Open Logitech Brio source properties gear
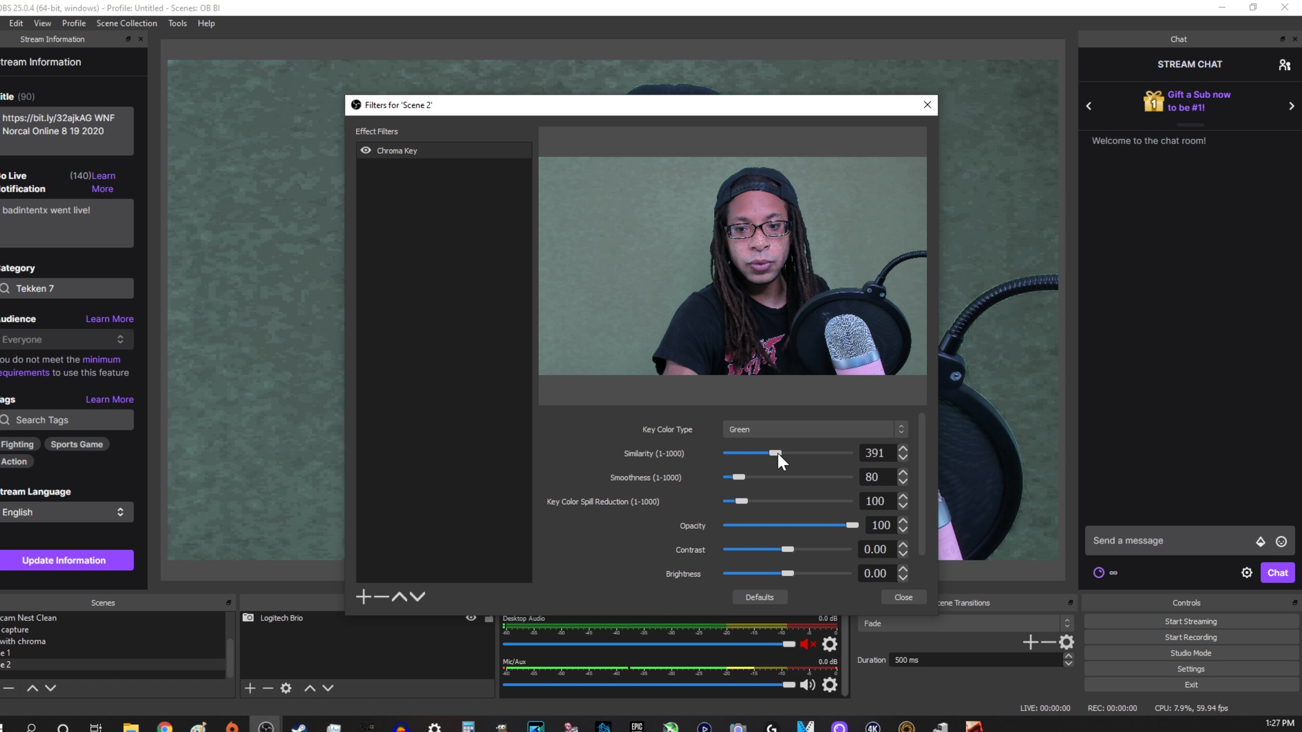1302x732 pixels. (286, 688)
